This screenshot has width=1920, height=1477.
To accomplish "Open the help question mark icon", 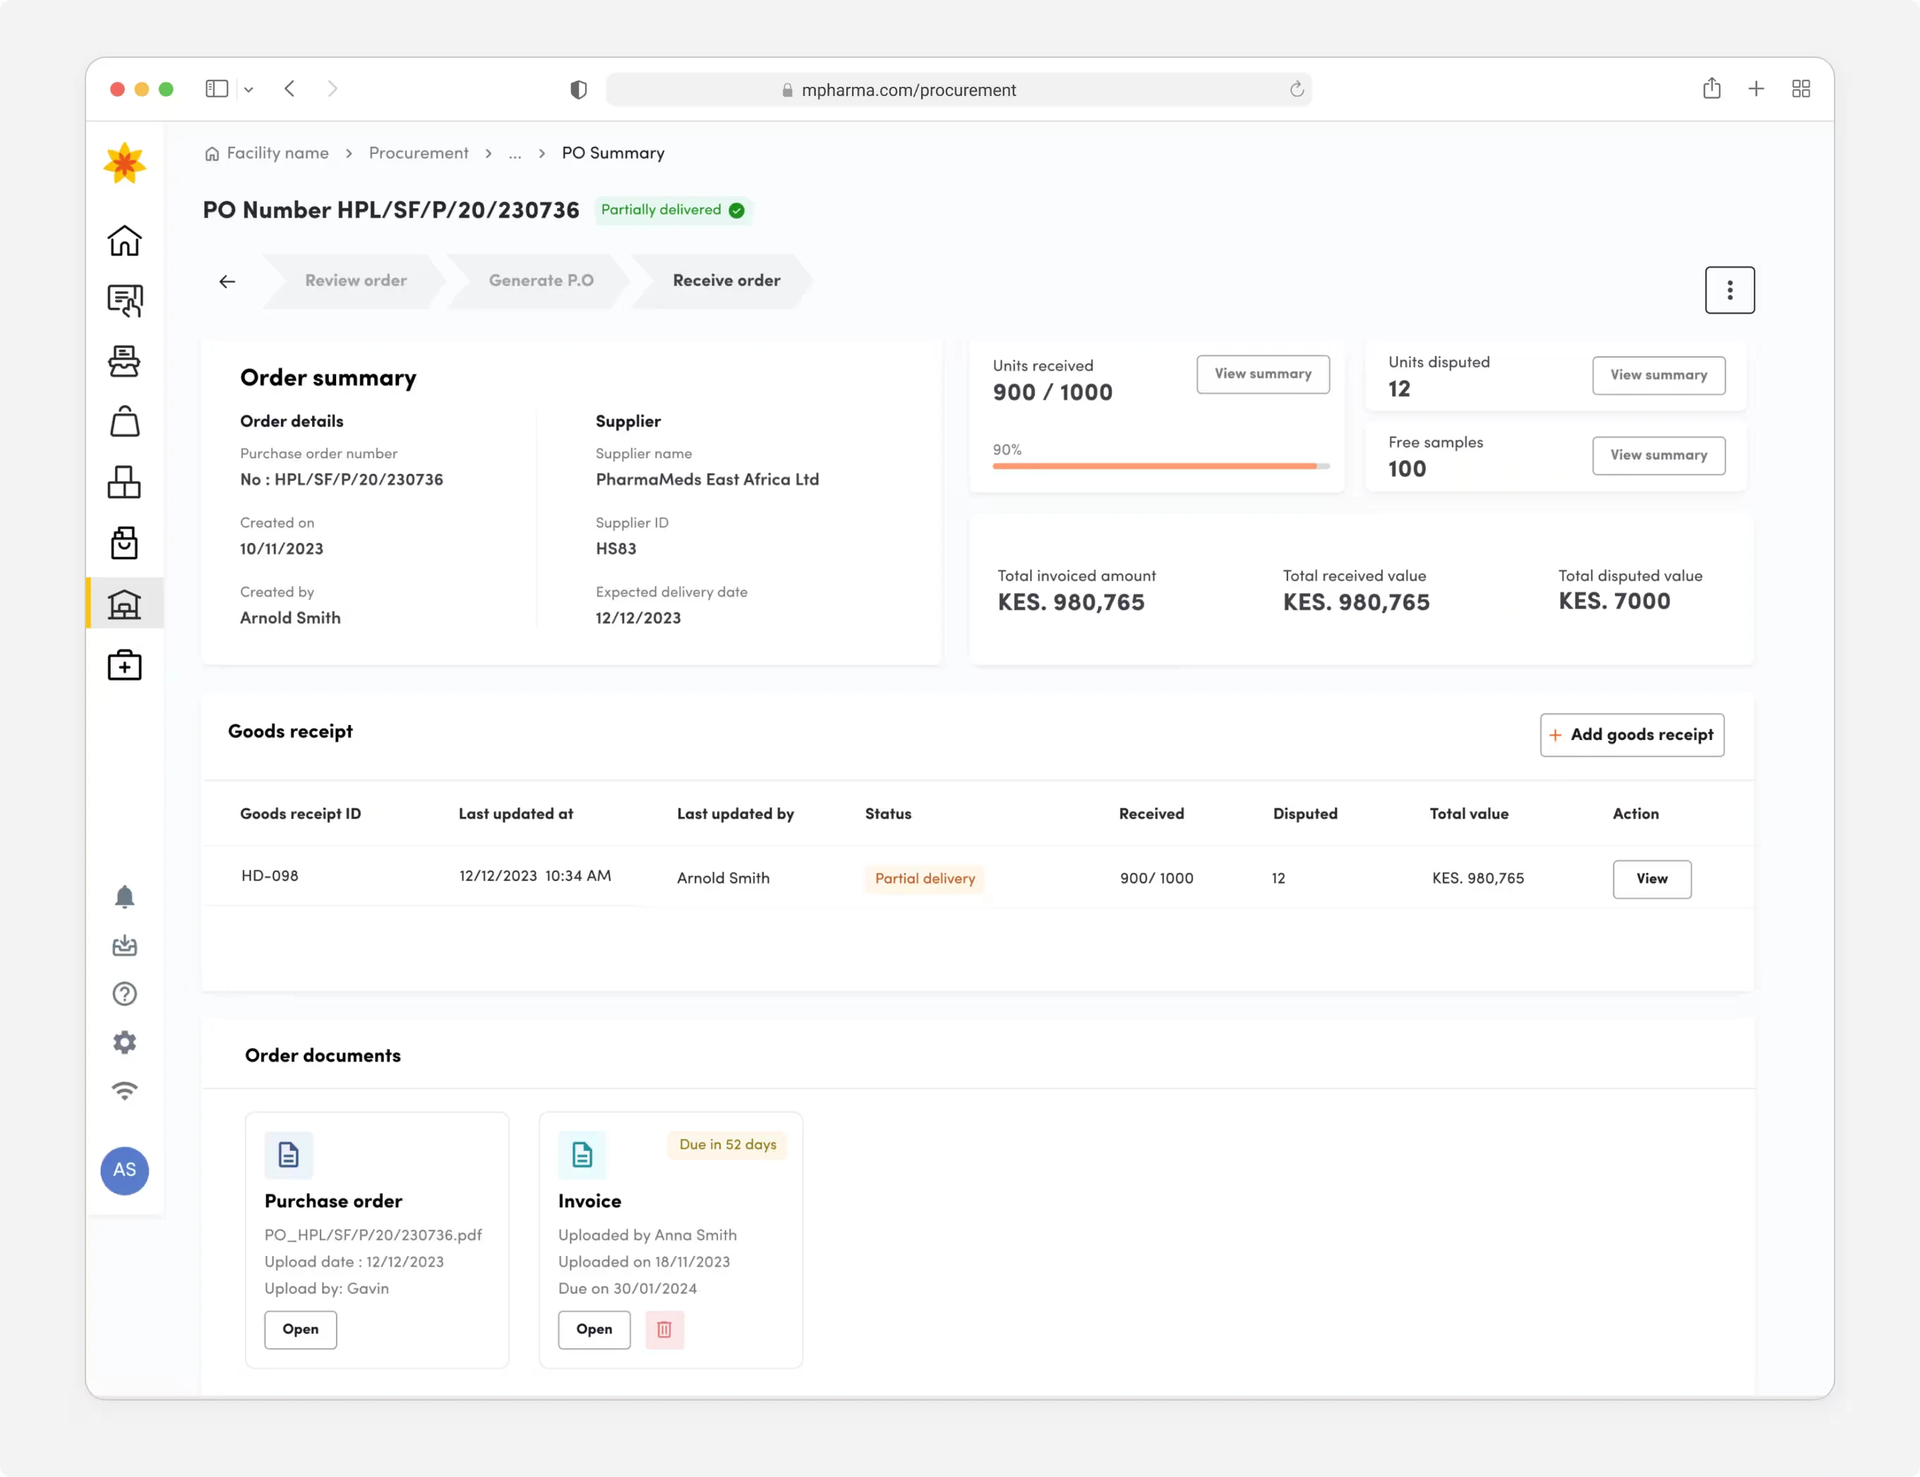I will (x=124, y=993).
